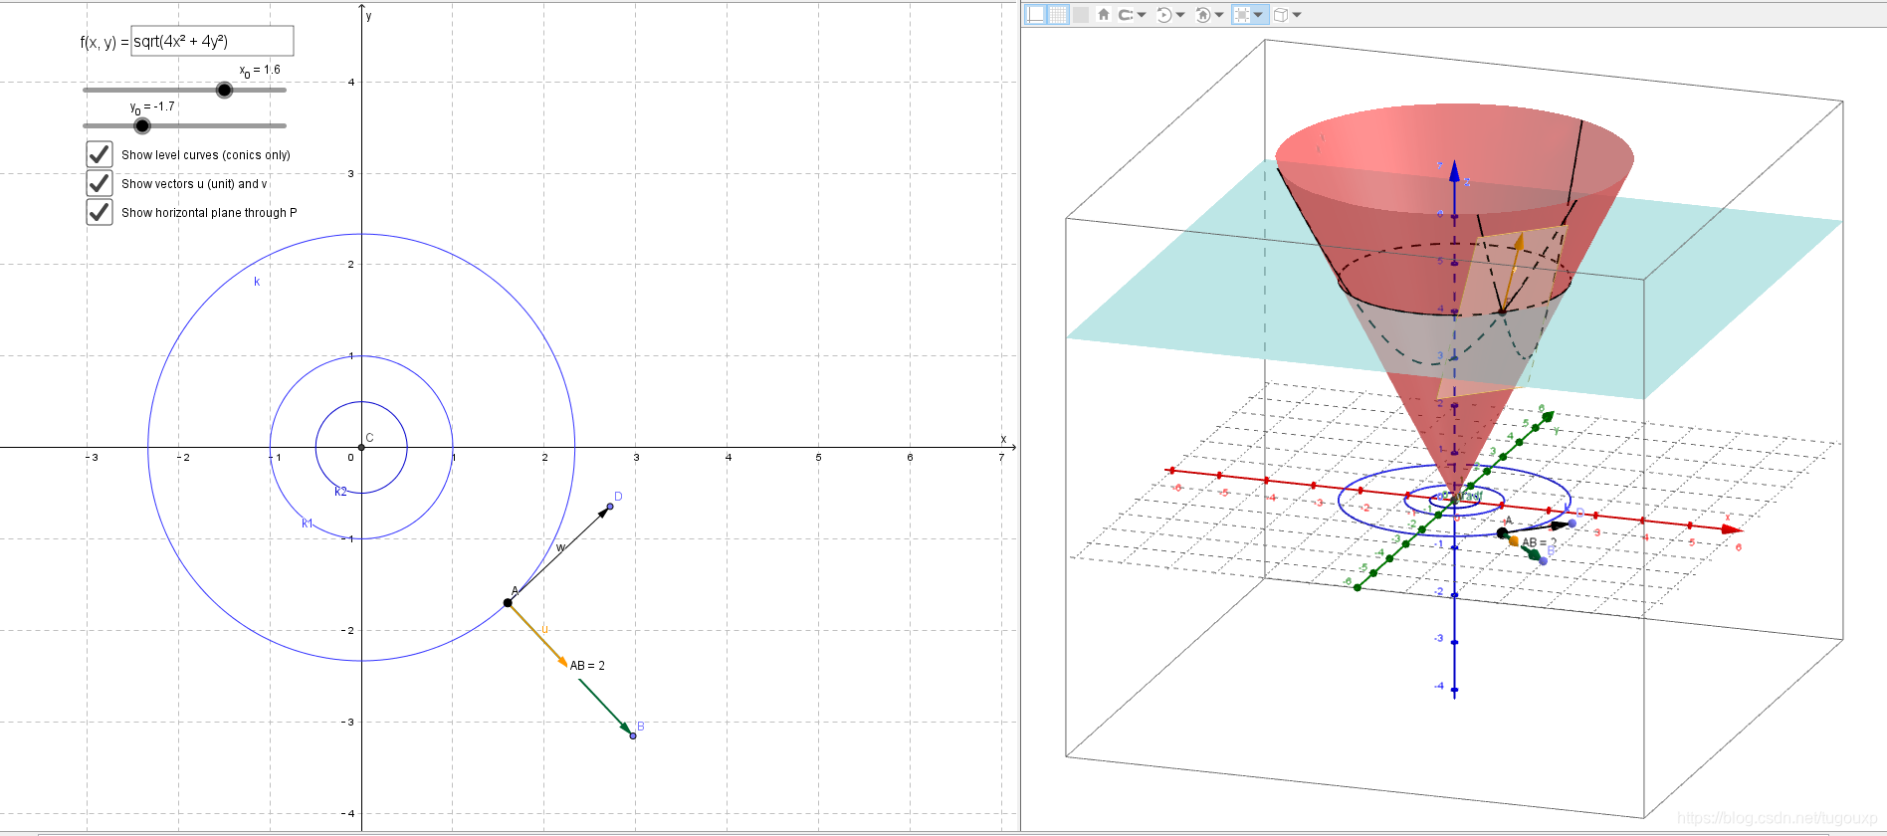Select point B at green vector tip

tap(633, 735)
